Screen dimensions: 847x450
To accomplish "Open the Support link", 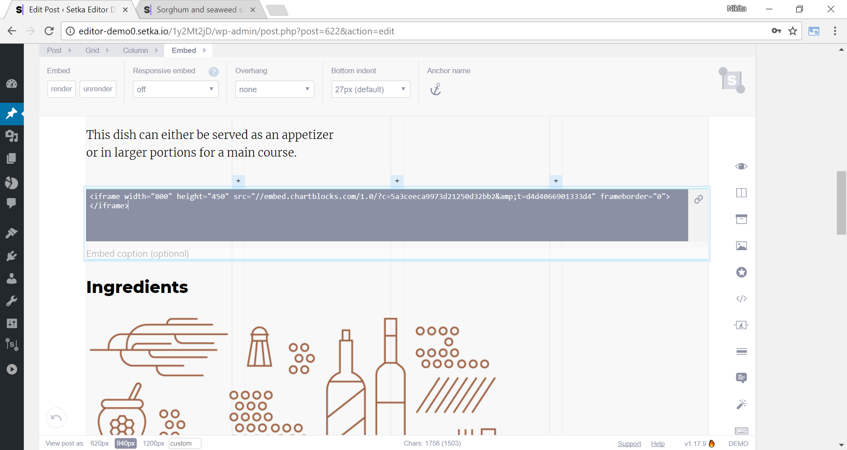I will pyautogui.click(x=629, y=443).
